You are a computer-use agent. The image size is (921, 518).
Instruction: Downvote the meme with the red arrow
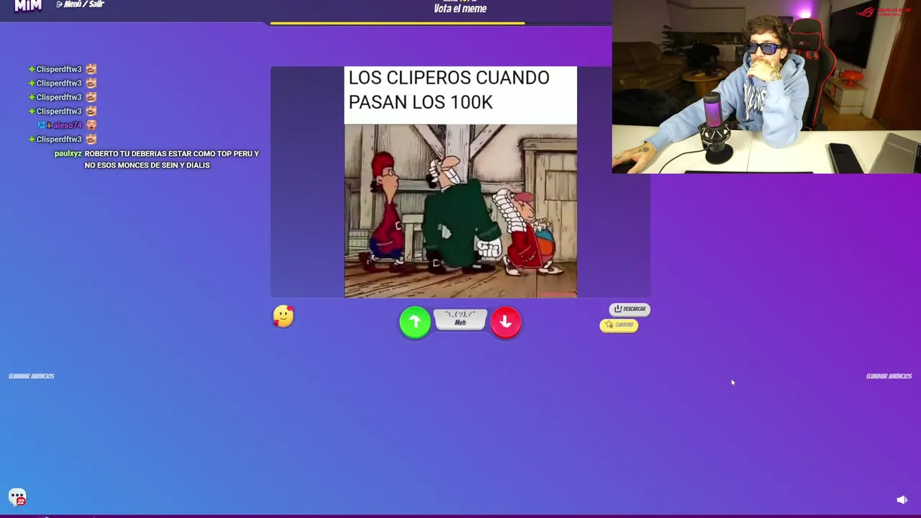pyautogui.click(x=506, y=322)
